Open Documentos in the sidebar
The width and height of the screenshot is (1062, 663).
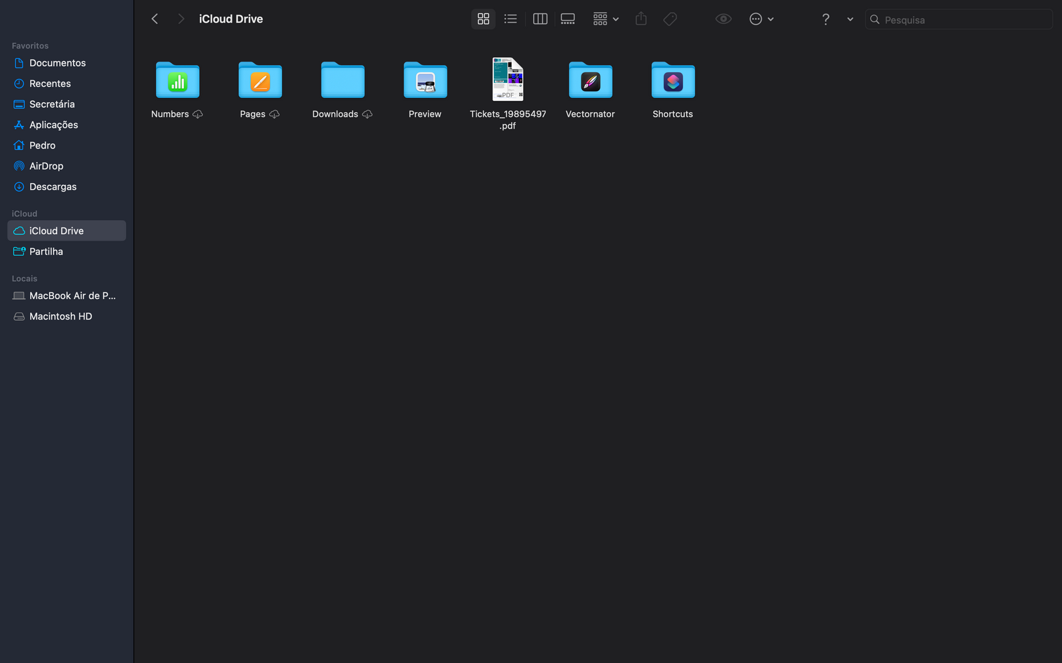point(57,63)
